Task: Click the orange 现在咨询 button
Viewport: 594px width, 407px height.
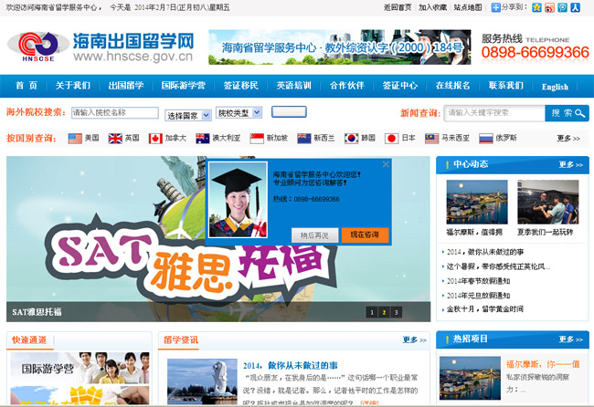Action: pyautogui.click(x=365, y=235)
